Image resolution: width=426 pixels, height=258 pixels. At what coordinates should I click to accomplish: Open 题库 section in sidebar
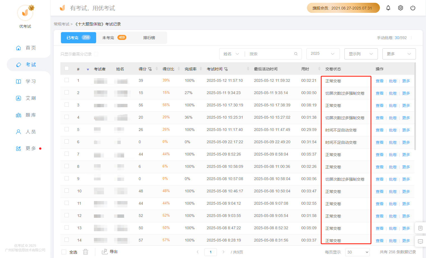(26, 115)
